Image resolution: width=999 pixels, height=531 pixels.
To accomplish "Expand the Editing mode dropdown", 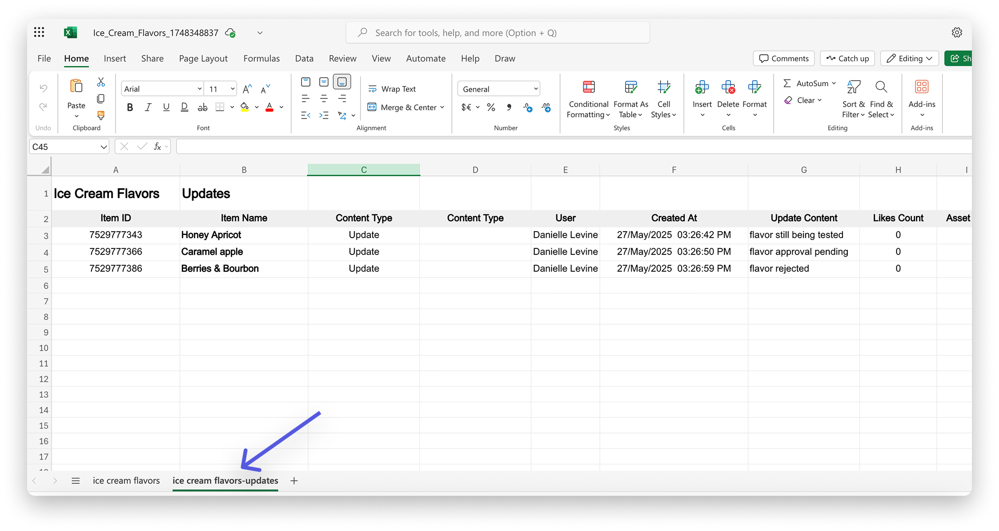I will click(x=910, y=58).
